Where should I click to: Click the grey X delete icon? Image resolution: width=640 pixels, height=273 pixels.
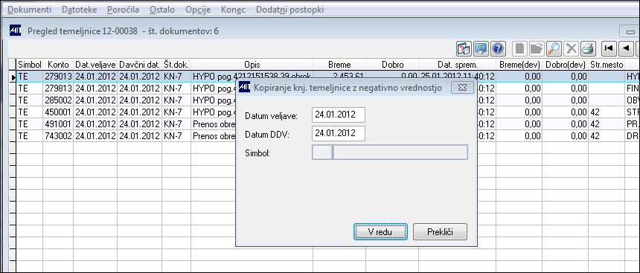(571, 49)
